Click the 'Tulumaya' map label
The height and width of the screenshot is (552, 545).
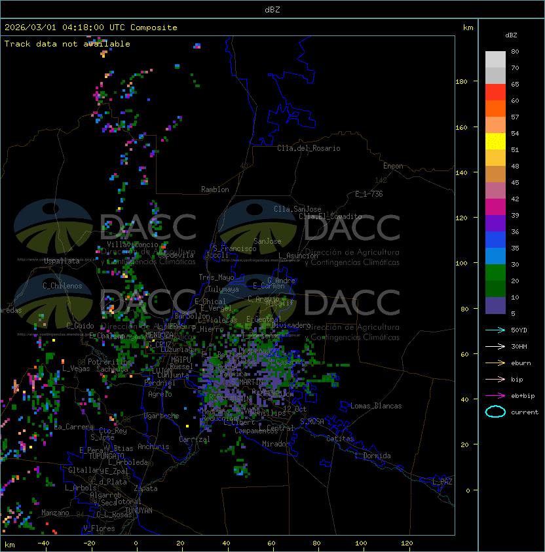[x=223, y=289]
